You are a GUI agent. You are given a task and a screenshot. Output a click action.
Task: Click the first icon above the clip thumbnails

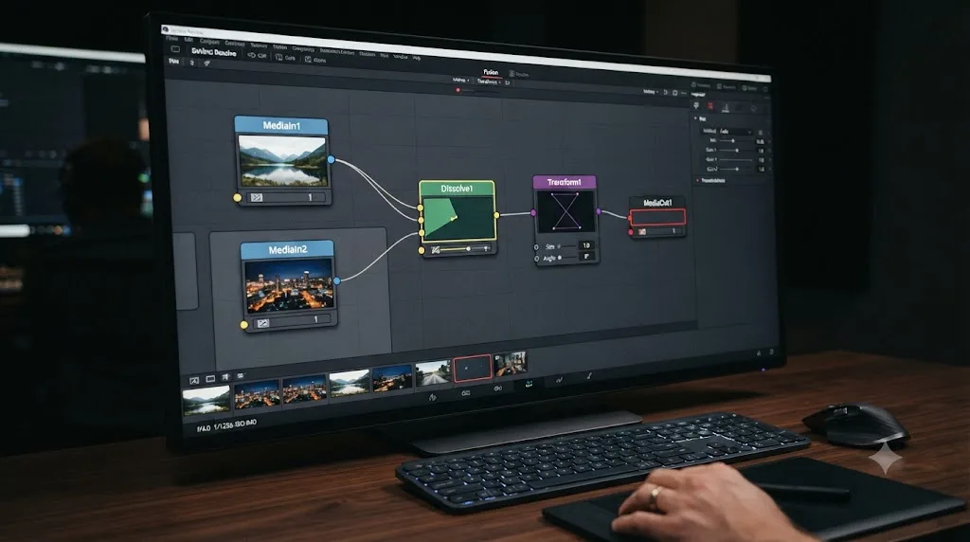pos(194,380)
